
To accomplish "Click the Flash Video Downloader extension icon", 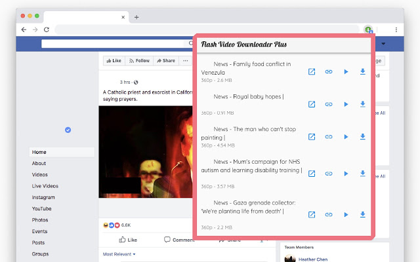I will pyautogui.click(x=369, y=29).
